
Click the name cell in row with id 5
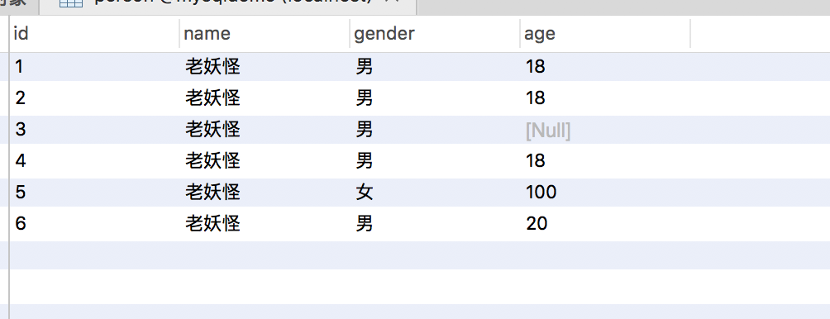(265, 192)
